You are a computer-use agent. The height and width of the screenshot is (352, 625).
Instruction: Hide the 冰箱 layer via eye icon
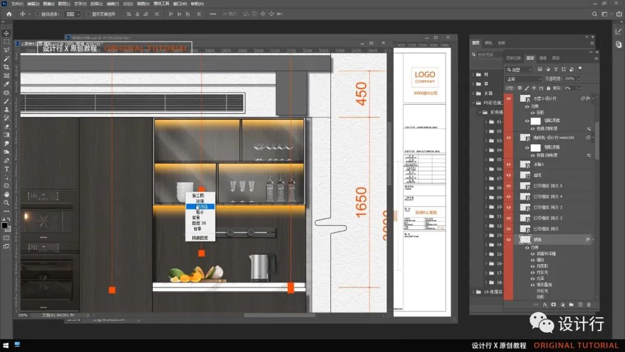coord(509,164)
